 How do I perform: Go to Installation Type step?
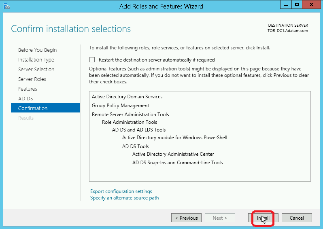36,60
